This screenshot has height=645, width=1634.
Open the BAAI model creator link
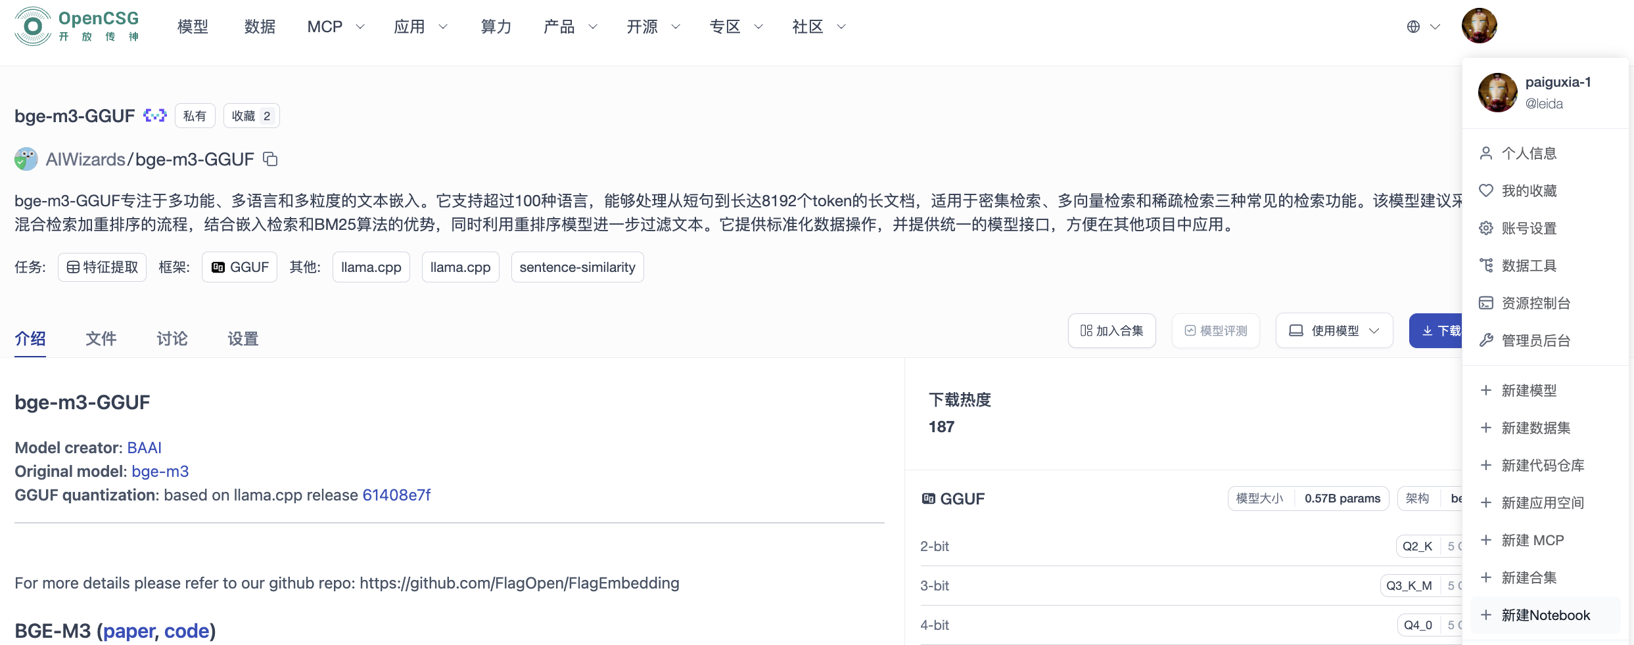[x=144, y=447]
